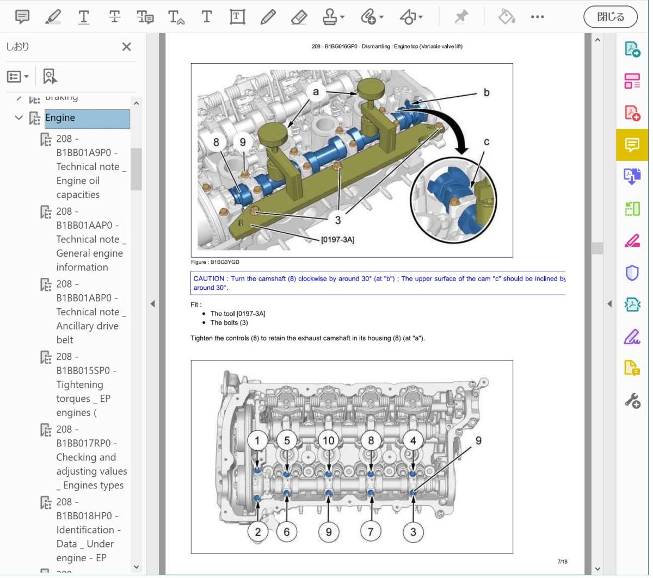
Task: Open the Combine Files tool
Action: click(632, 177)
